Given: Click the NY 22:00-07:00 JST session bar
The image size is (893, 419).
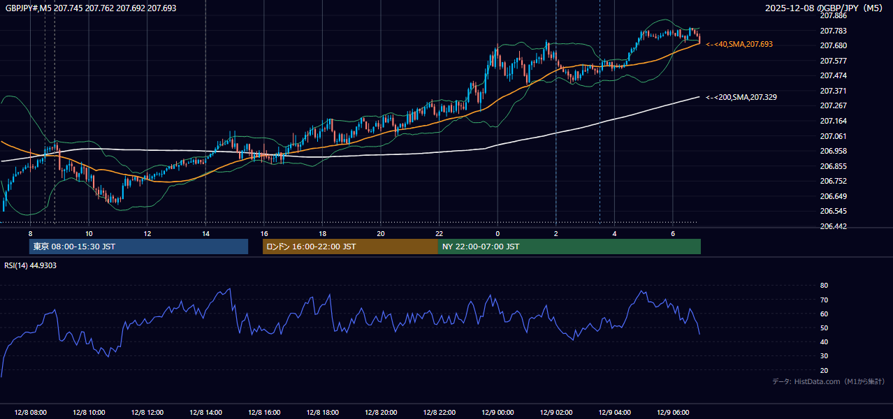Looking at the screenshot, I should point(569,247).
